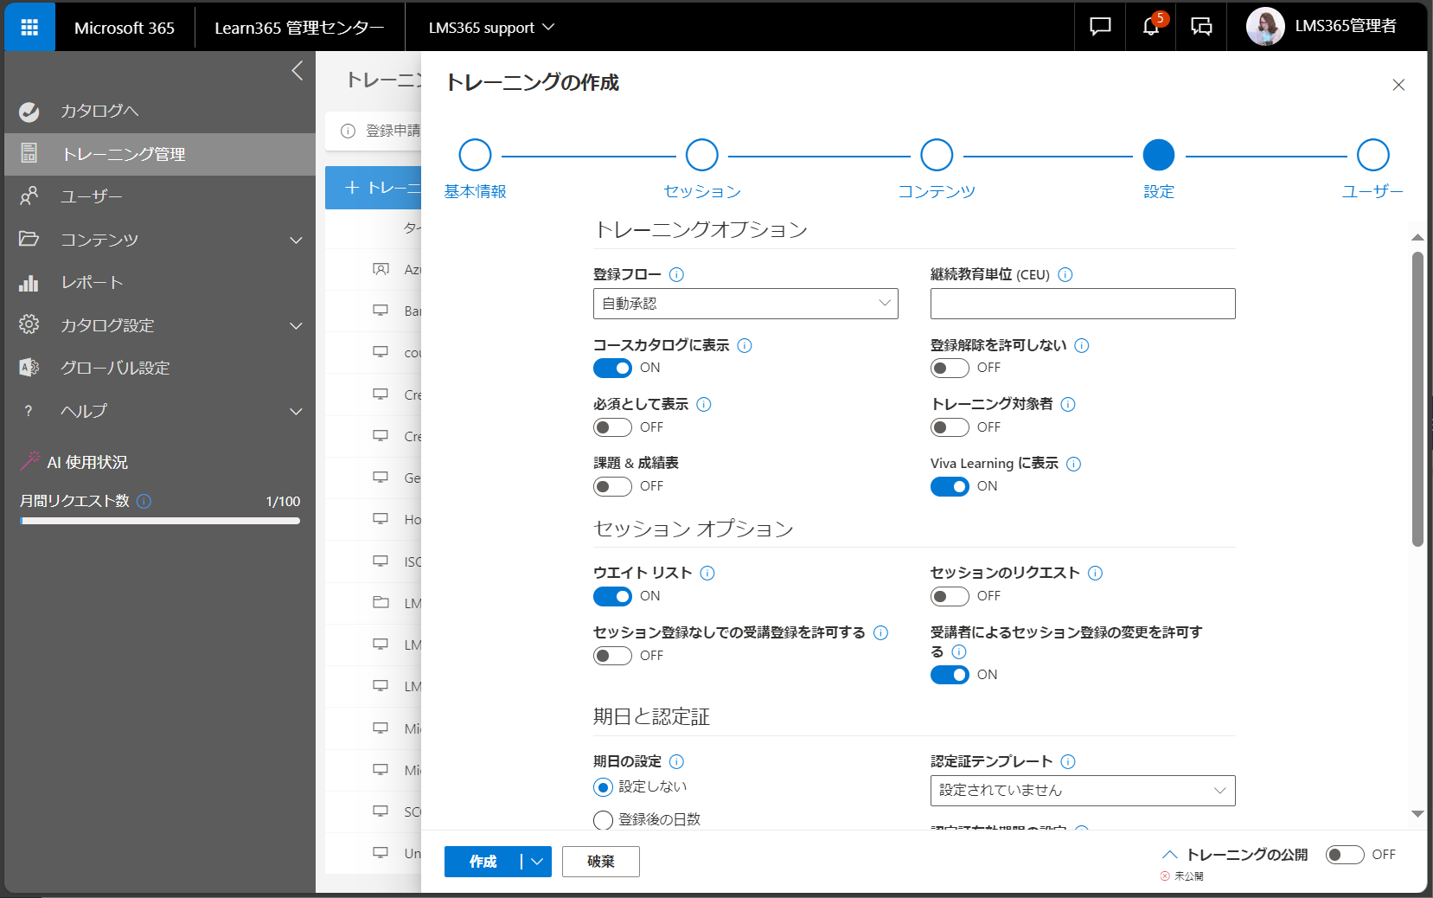Enable 課題 & 成績表 toggle
This screenshot has height=898, width=1433.
(x=612, y=486)
